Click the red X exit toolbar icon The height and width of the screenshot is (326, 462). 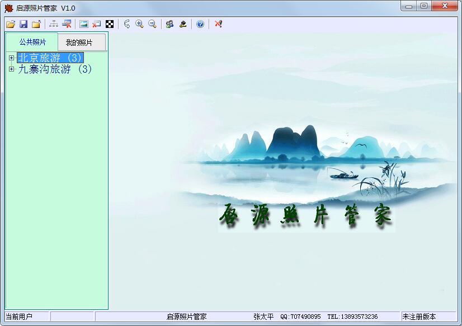(x=218, y=24)
